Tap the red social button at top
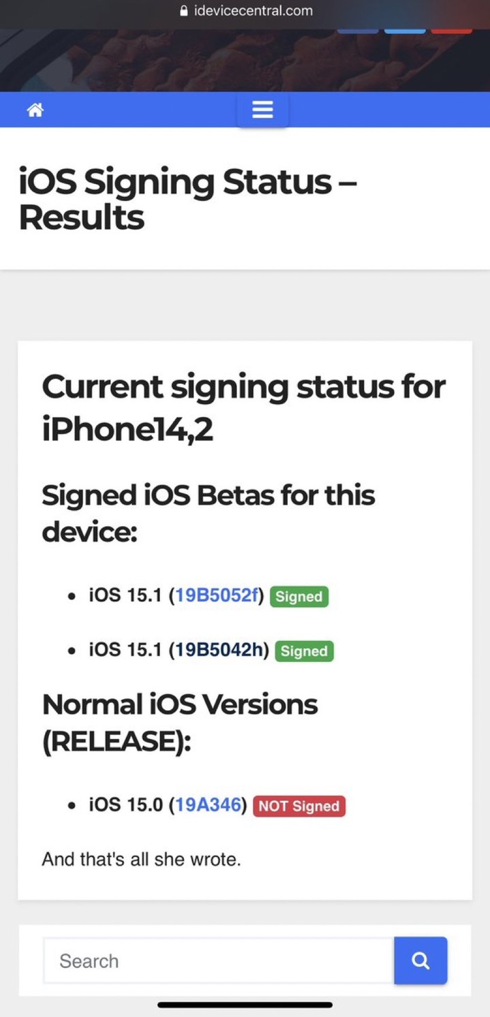Viewport: 490px width, 1017px height. pyautogui.click(x=451, y=29)
